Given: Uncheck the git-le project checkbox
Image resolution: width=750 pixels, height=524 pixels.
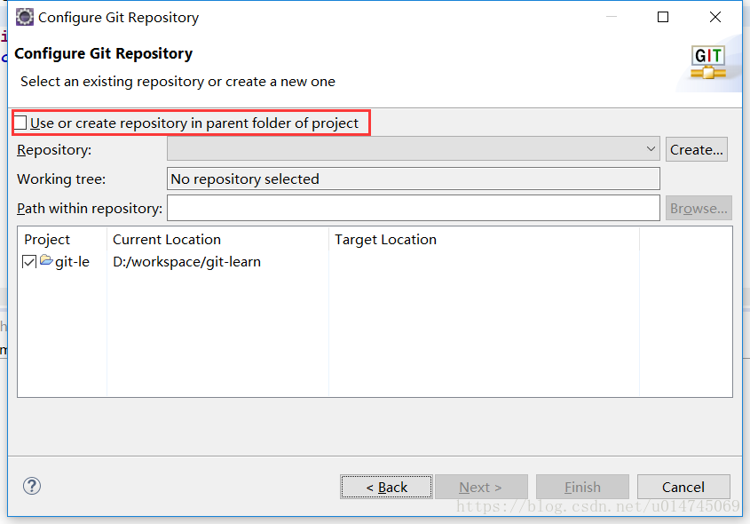Looking at the screenshot, I should tap(29, 262).
